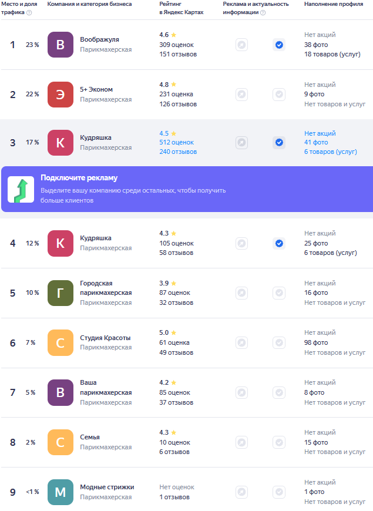Viewport: 373px width, 511px height.
Task: Click grey verification badge in Ваша парикмахерская row
Action: point(279,393)
